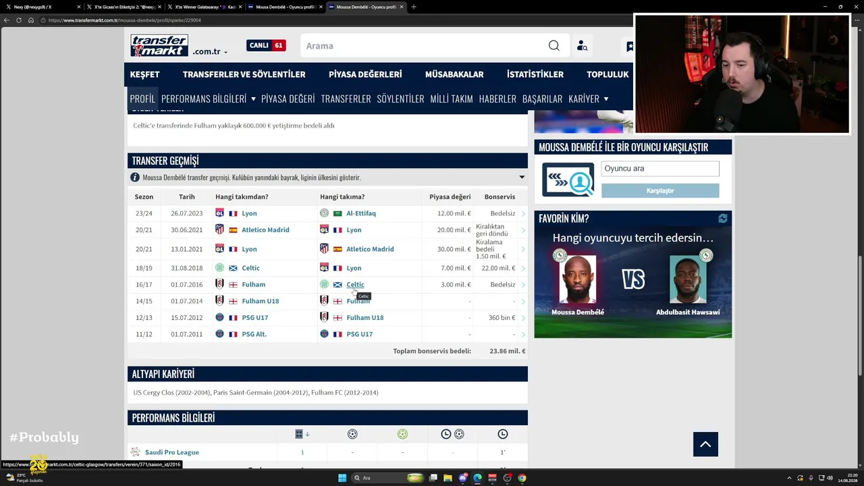Image resolution: width=864 pixels, height=486 pixels.
Task: Click the Oyuncu ara input field
Action: pos(660,169)
